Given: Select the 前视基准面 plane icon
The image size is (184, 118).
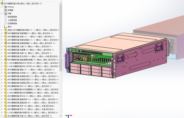Looking at the screenshot, I should (x=6, y=17).
